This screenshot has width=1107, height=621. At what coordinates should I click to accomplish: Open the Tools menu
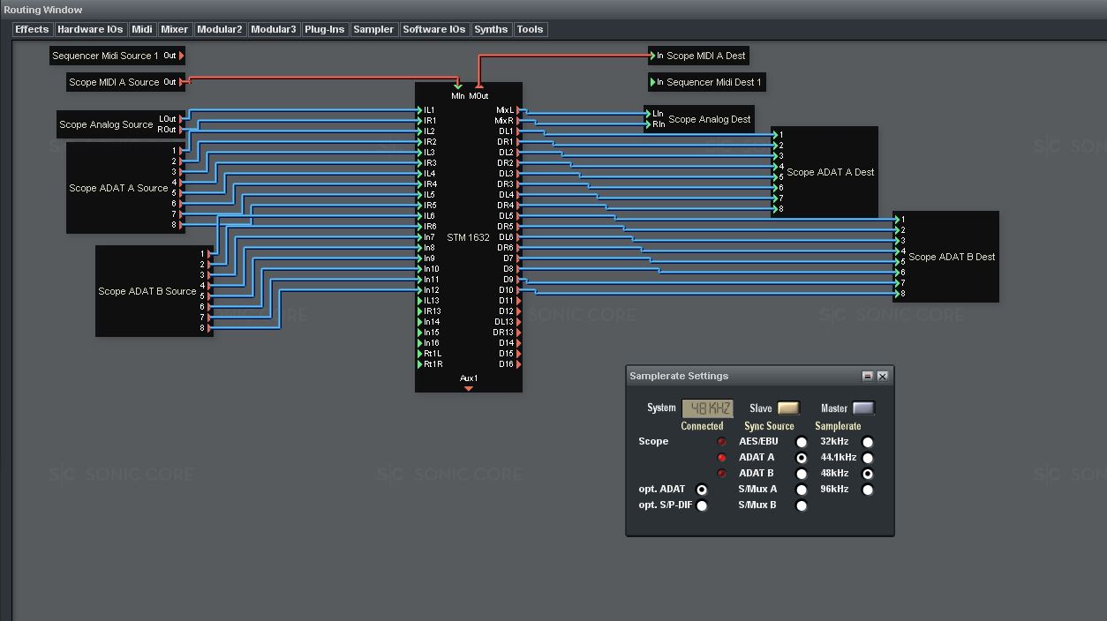(530, 29)
